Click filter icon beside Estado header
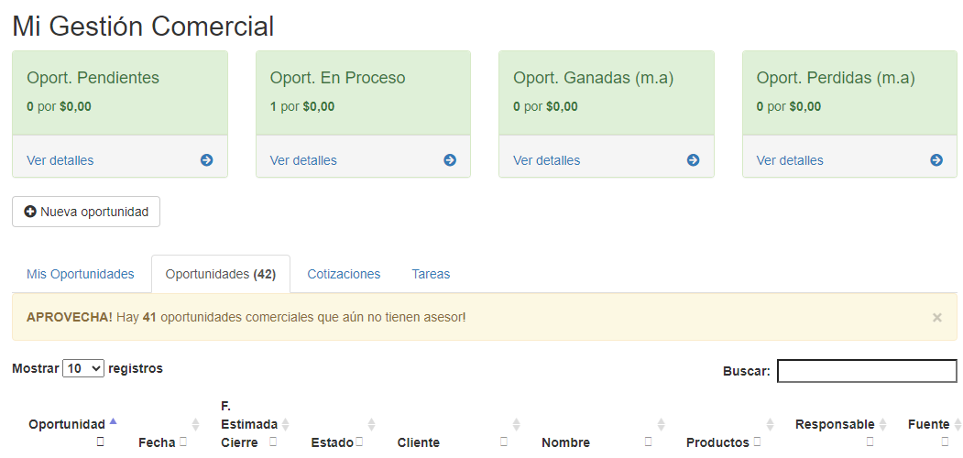Viewport: 963px width, 458px height. click(358, 442)
